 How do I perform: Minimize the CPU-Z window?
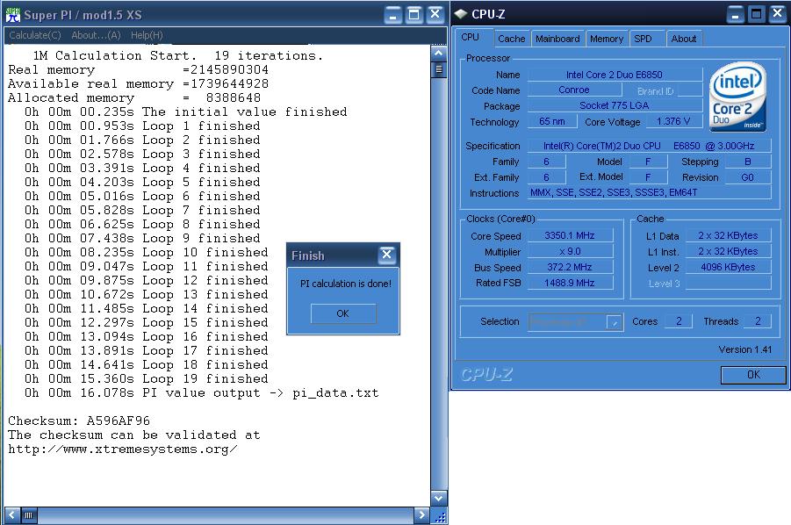pyautogui.click(x=736, y=14)
